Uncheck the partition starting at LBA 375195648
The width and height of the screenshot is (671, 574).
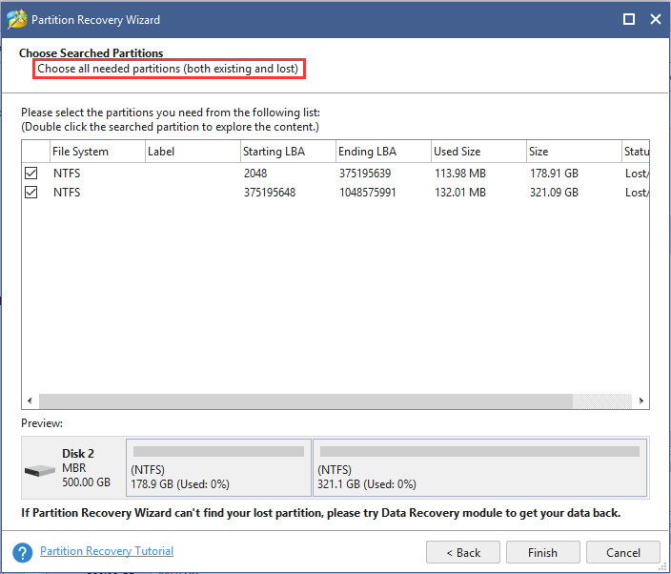click(x=31, y=192)
